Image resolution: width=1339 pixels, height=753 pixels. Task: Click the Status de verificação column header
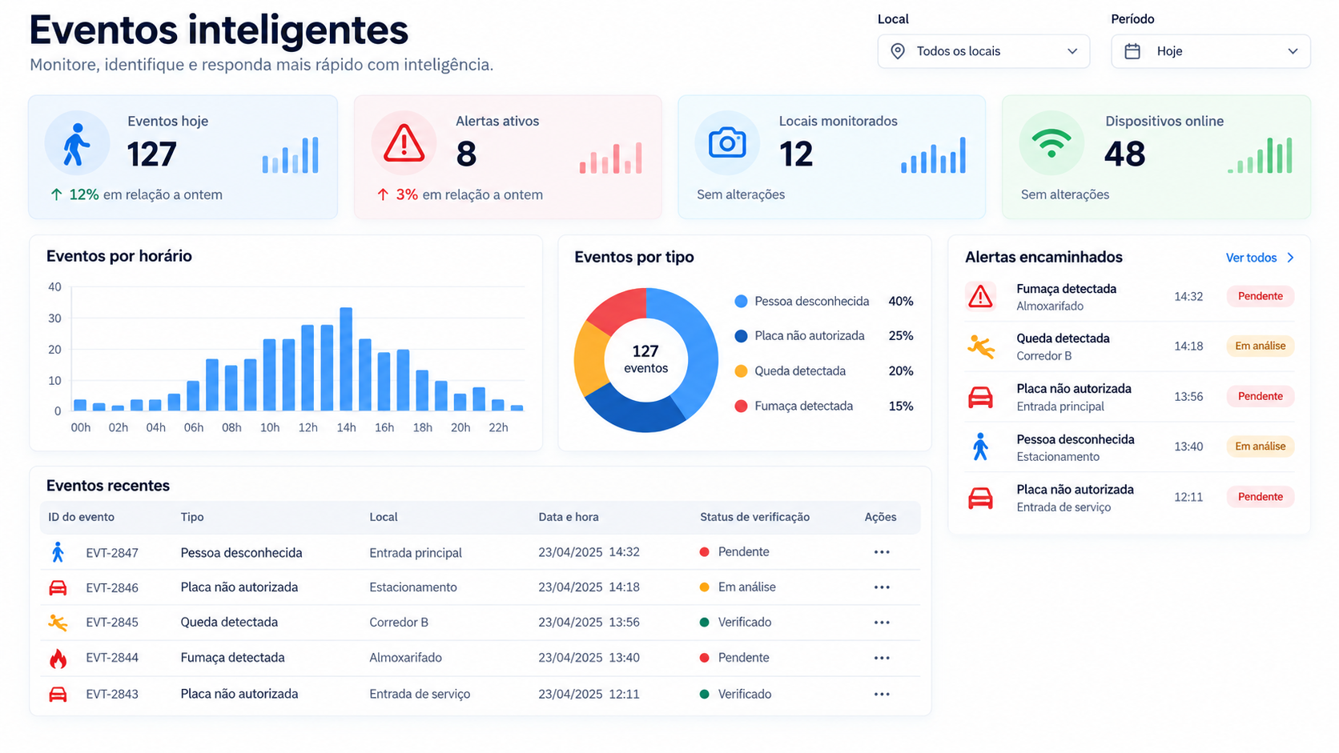754,517
